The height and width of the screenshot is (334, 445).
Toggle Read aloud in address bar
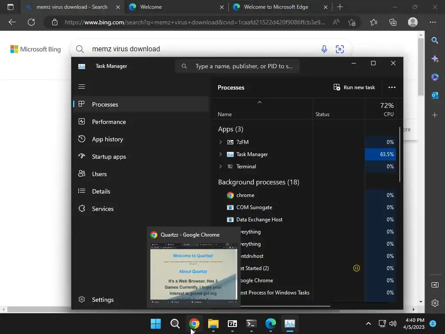336,22
